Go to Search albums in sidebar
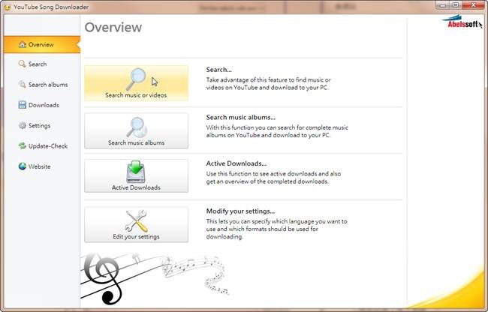Image resolution: width=488 pixels, height=312 pixels. click(42, 85)
